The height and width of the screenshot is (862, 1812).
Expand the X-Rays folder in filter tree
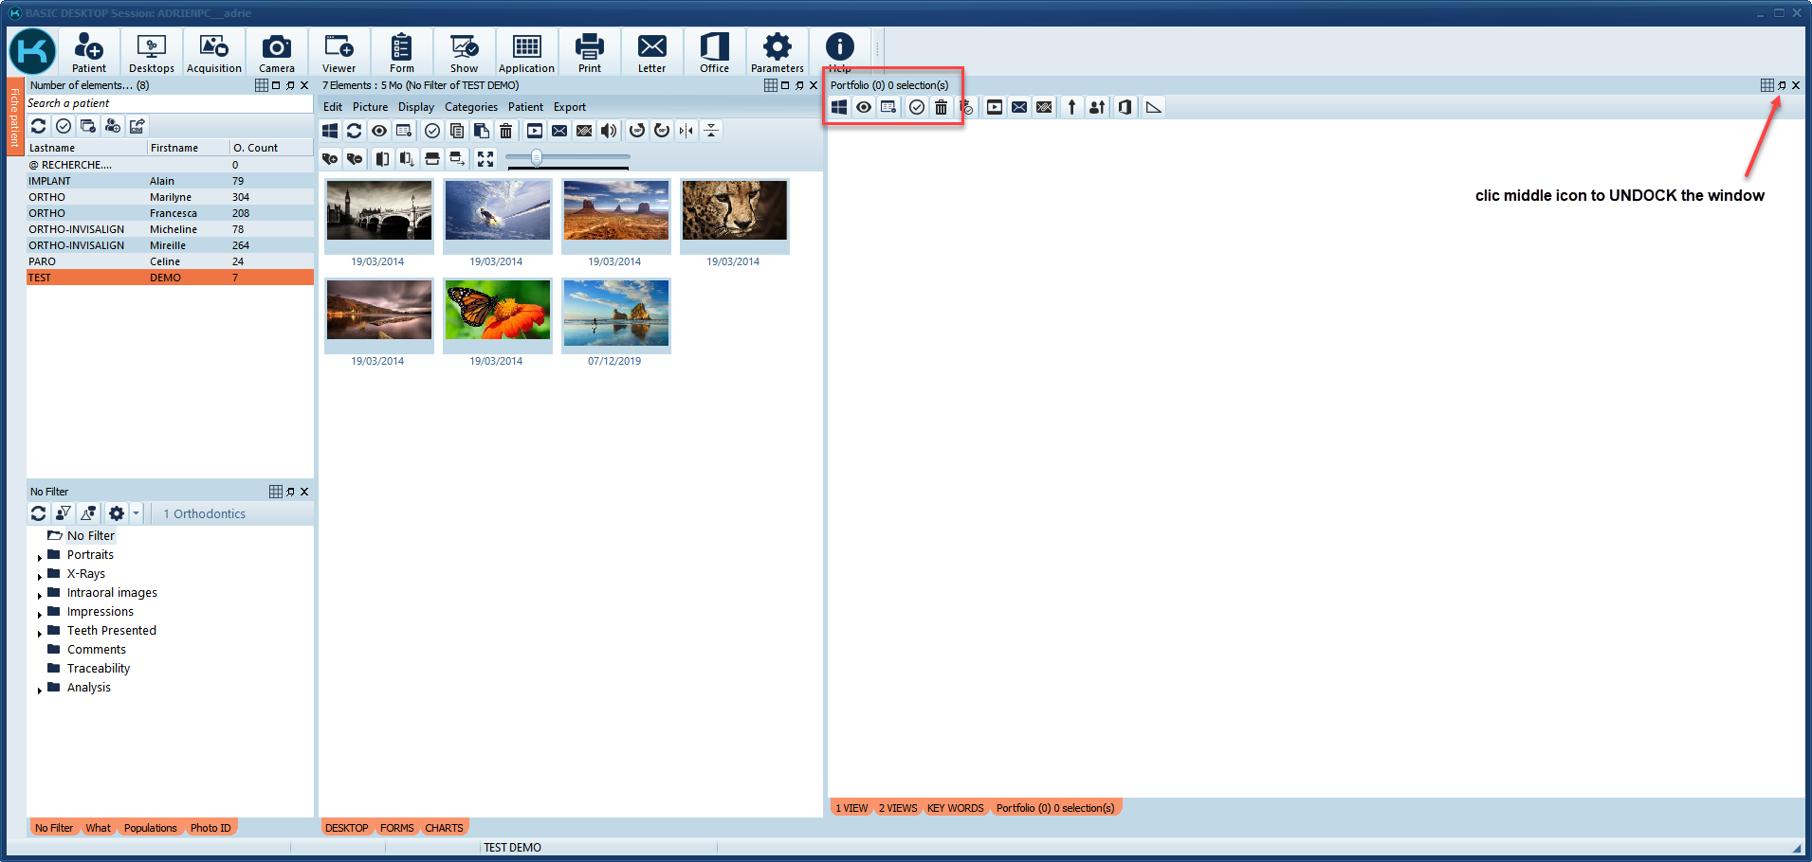click(40, 575)
